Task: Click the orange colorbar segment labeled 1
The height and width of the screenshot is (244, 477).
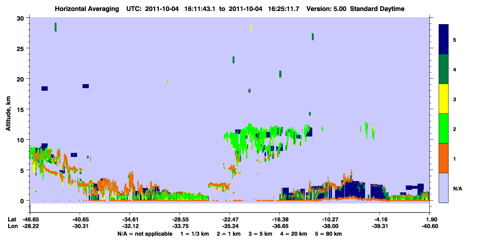Action: click(444, 158)
